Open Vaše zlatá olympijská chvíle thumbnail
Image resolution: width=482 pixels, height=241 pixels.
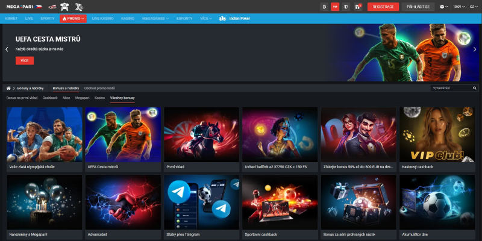pos(45,134)
